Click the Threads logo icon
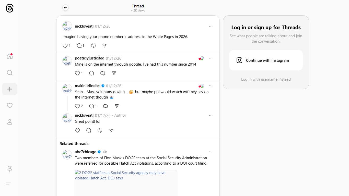The image size is (349, 196). (9, 8)
